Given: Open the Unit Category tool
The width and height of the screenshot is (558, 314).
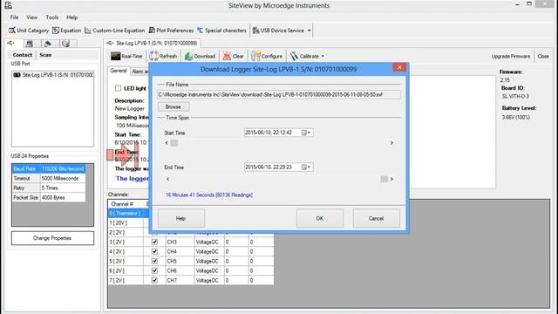Looking at the screenshot, I should pyautogui.click(x=29, y=31).
